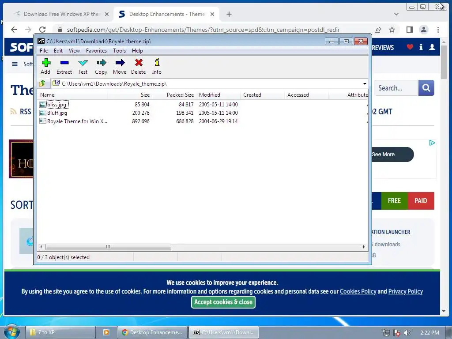Sort by Packed Size column header
Screen dimensions: 452x339
[174, 95]
